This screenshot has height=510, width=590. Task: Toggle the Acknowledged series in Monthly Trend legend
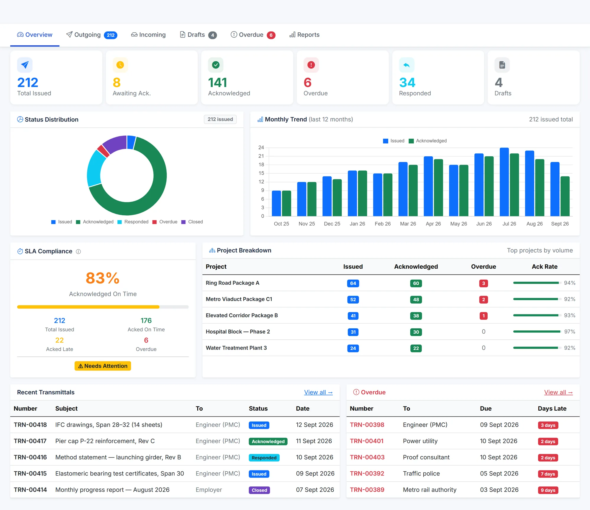tap(427, 141)
